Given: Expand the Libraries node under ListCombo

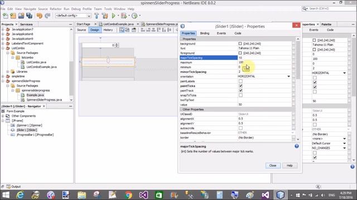Looking at the screenshot, I should click(7, 72).
